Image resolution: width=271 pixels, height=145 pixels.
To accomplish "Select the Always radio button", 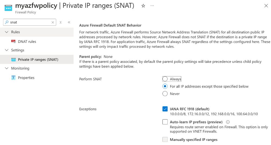I will 165,79.
